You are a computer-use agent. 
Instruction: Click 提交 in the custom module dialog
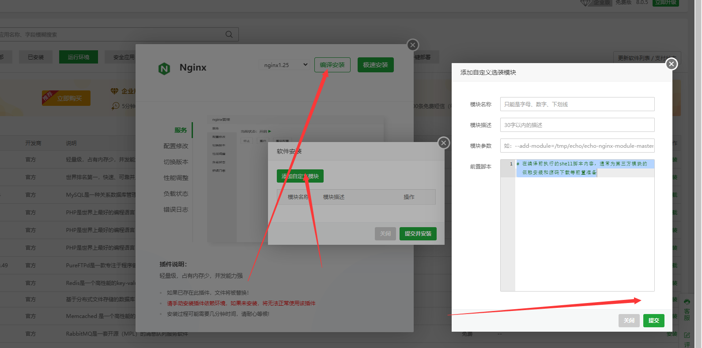(654, 321)
